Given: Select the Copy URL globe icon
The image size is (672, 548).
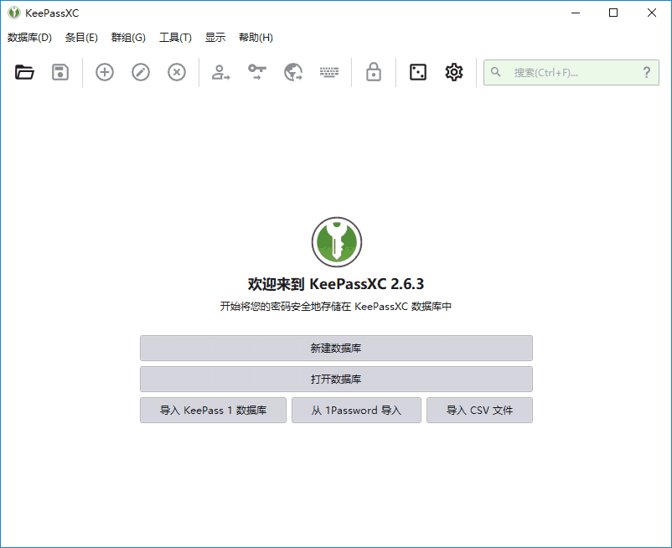Looking at the screenshot, I should point(292,72).
